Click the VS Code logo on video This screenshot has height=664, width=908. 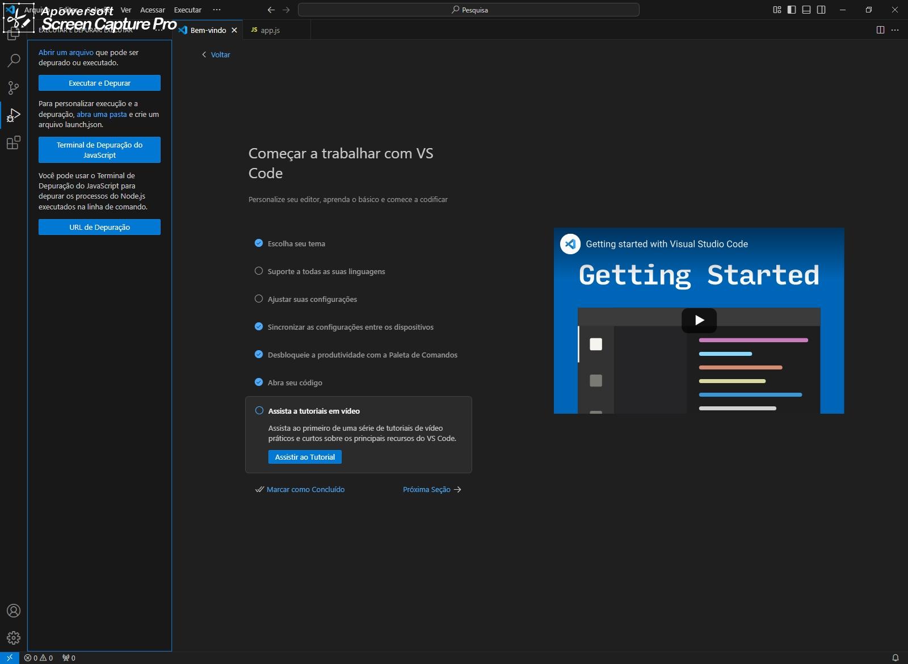click(570, 244)
